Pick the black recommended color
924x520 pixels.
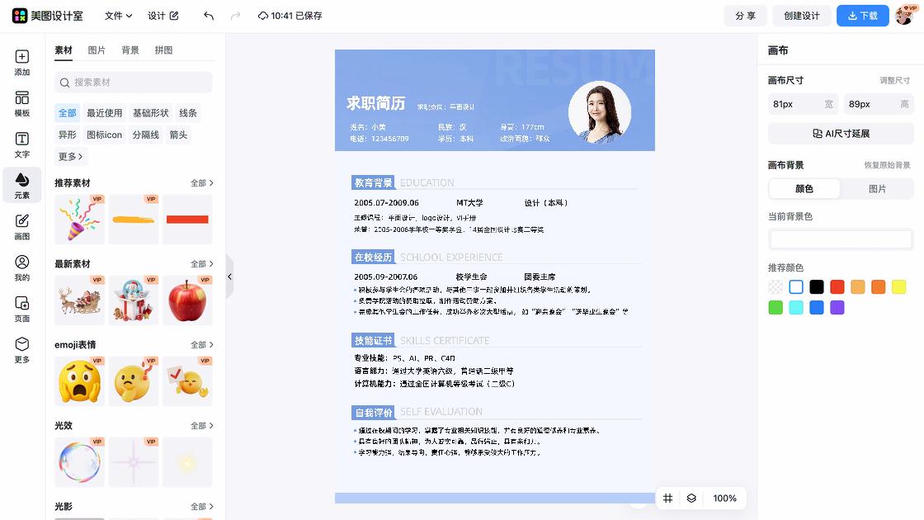click(x=816, y=287)
